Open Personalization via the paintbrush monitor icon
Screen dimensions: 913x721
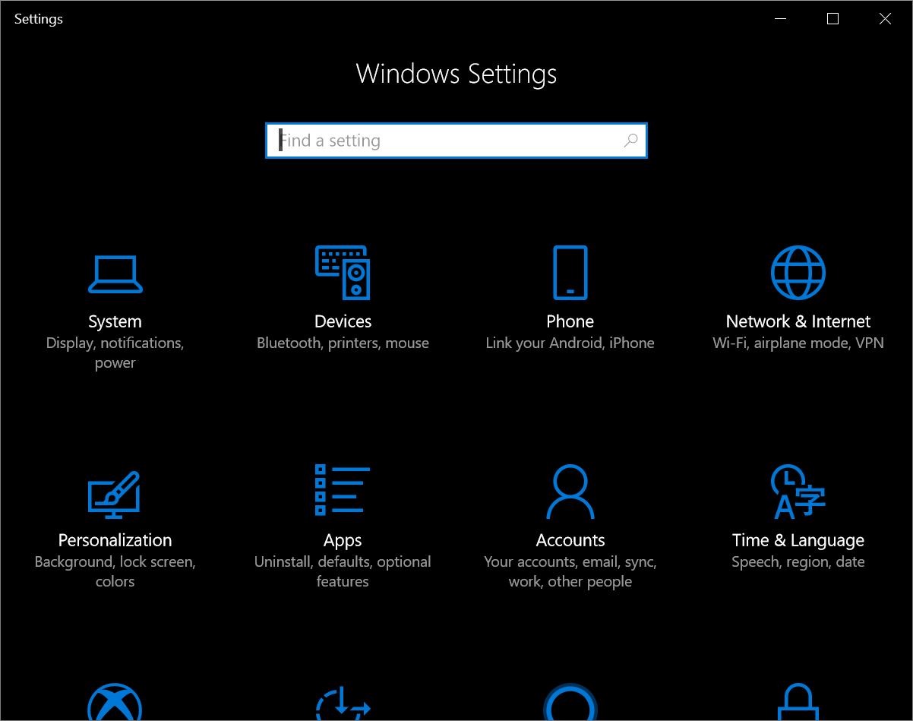115,494
